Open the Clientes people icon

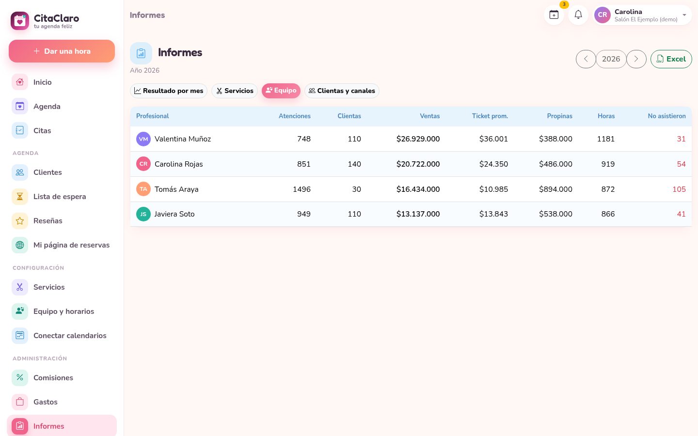[x=20, y=172]
